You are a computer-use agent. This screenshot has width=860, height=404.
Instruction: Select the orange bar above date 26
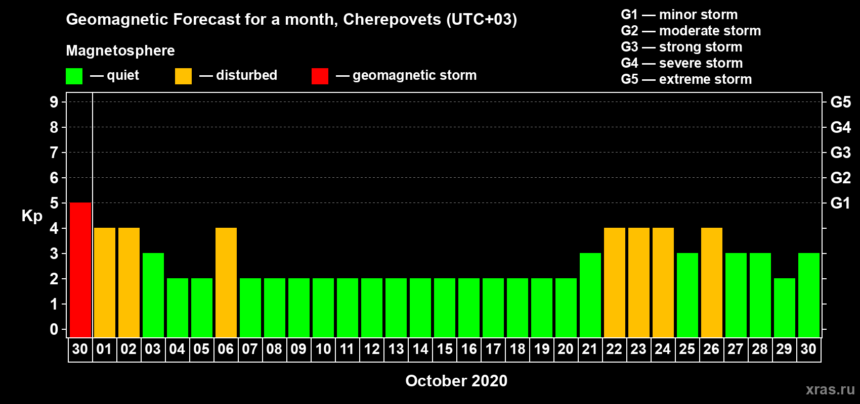[712, 283]
